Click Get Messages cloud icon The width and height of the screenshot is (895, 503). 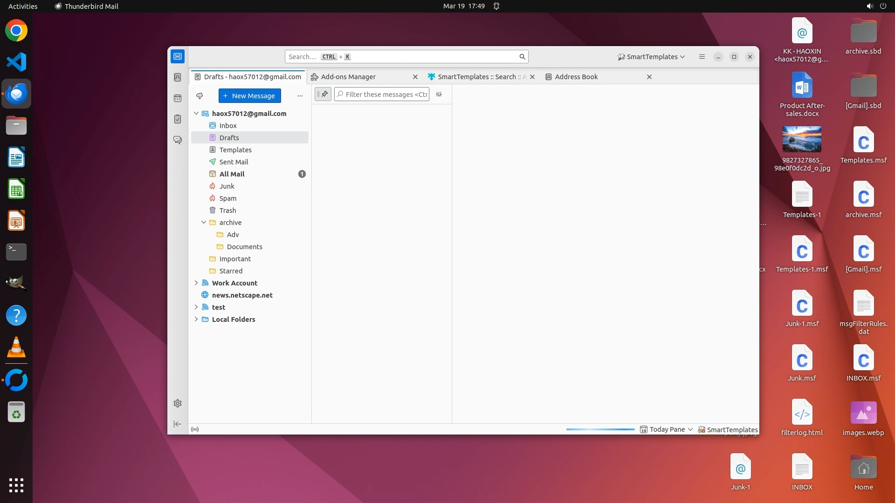(x=200, y=96)
